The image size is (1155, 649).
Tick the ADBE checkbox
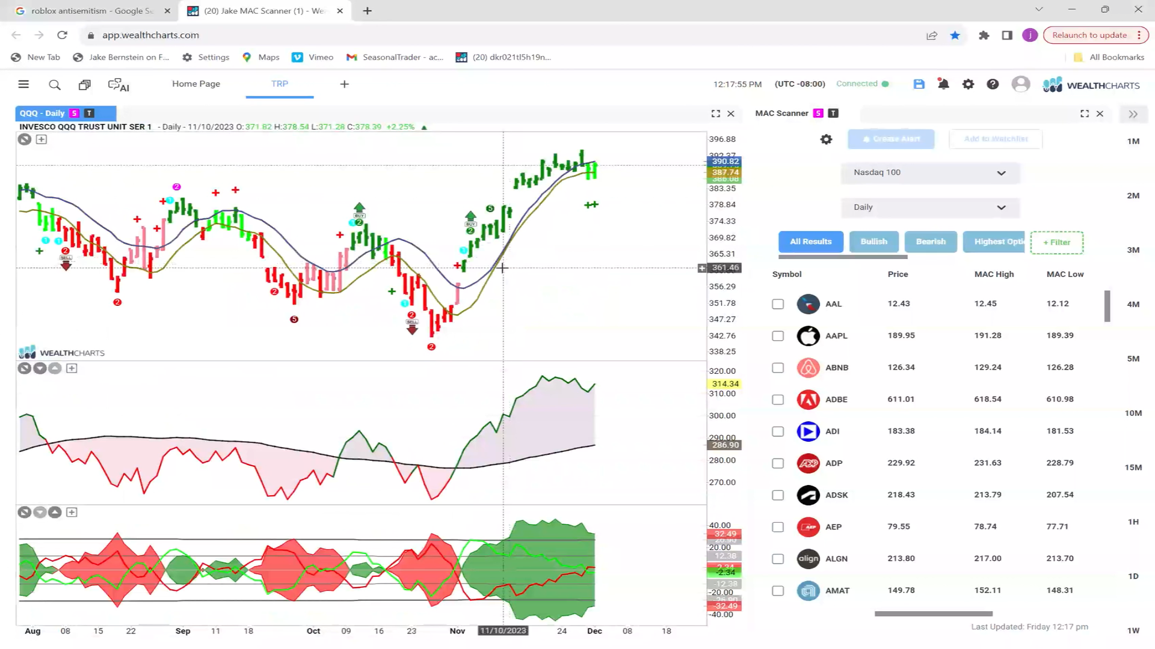click(778, 400)
